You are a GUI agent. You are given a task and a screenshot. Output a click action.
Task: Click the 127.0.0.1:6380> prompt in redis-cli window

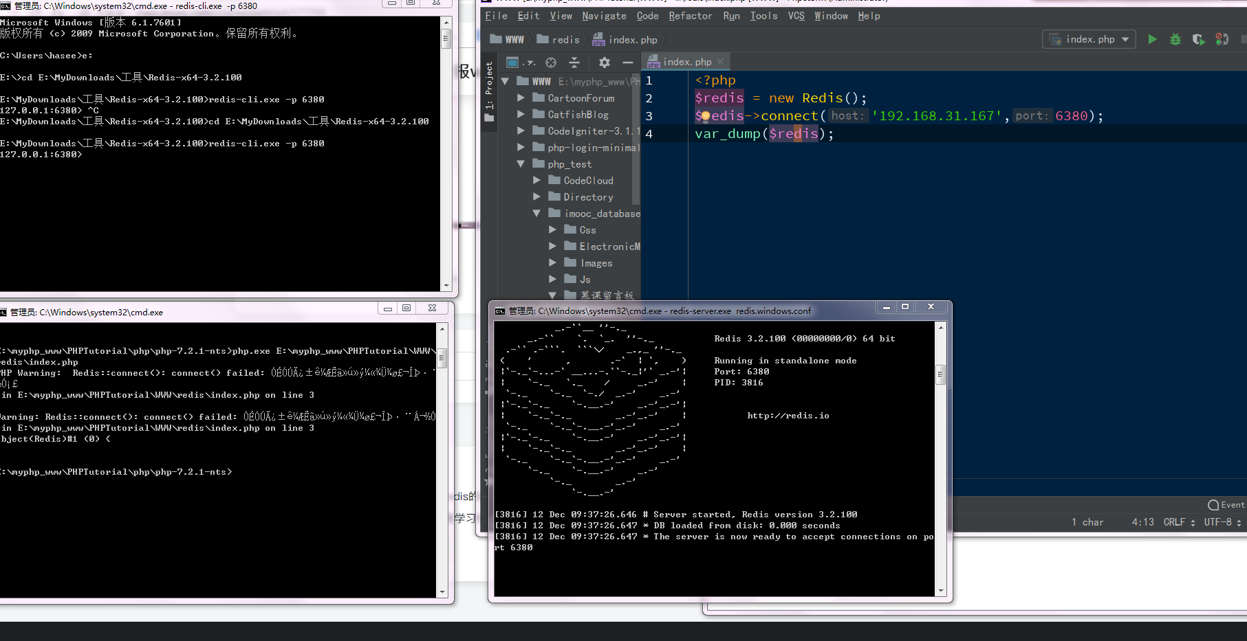point(41,155)
